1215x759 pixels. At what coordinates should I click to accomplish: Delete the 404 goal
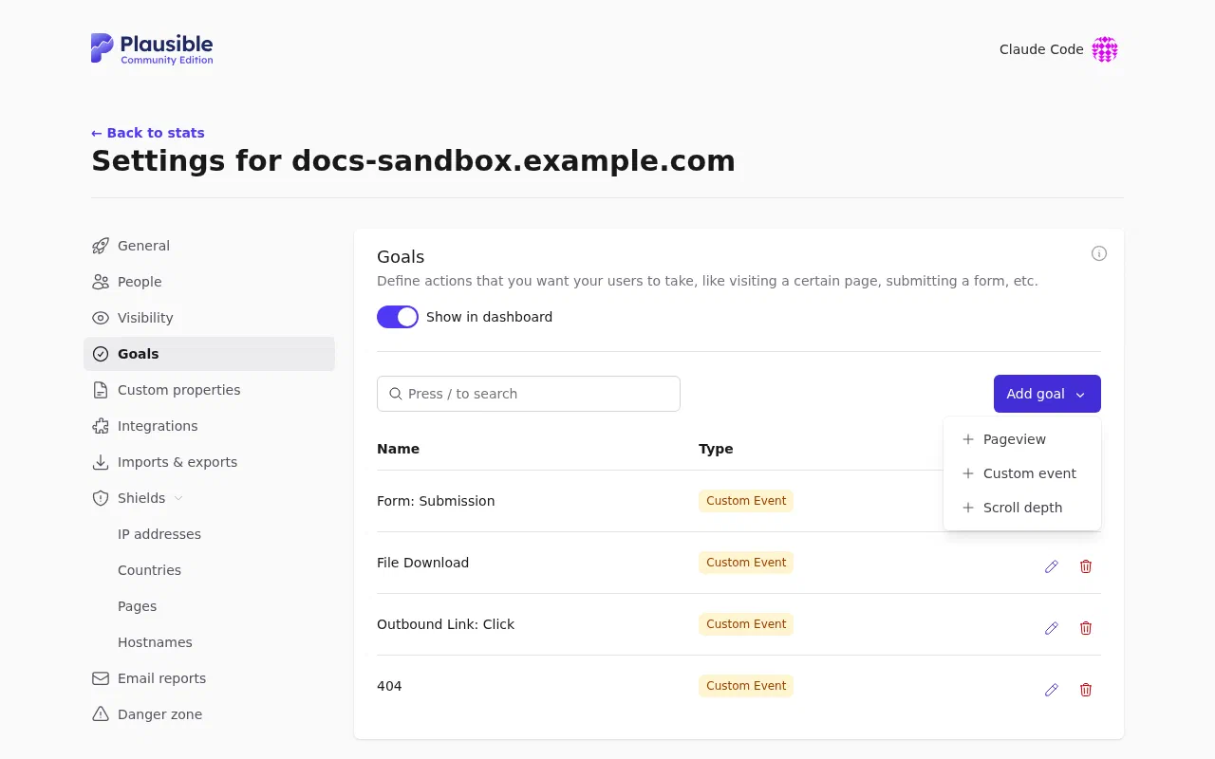[x=1086, y=690]
